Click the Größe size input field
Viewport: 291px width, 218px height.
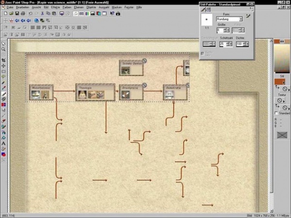(x=219, y=31)
